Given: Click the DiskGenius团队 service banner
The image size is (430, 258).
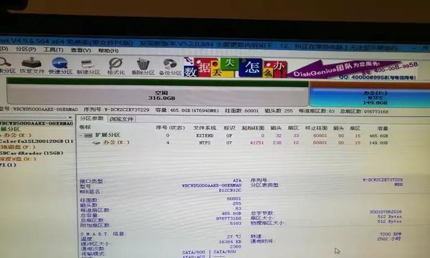Looking at the screenshot, I should 354,70.
